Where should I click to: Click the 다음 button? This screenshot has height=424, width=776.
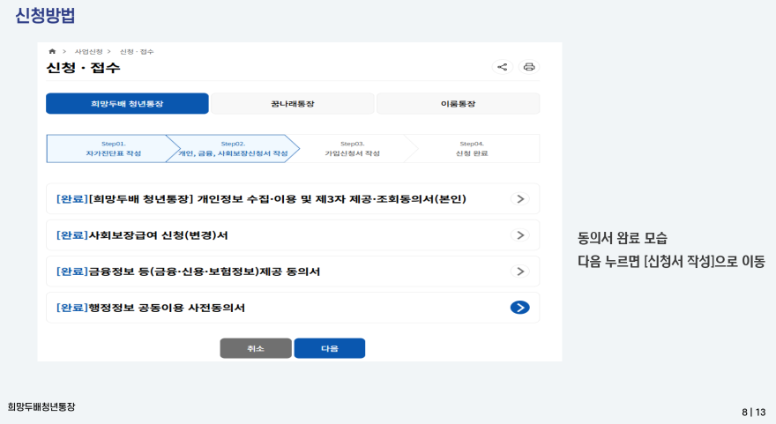[x=330, y=348]
